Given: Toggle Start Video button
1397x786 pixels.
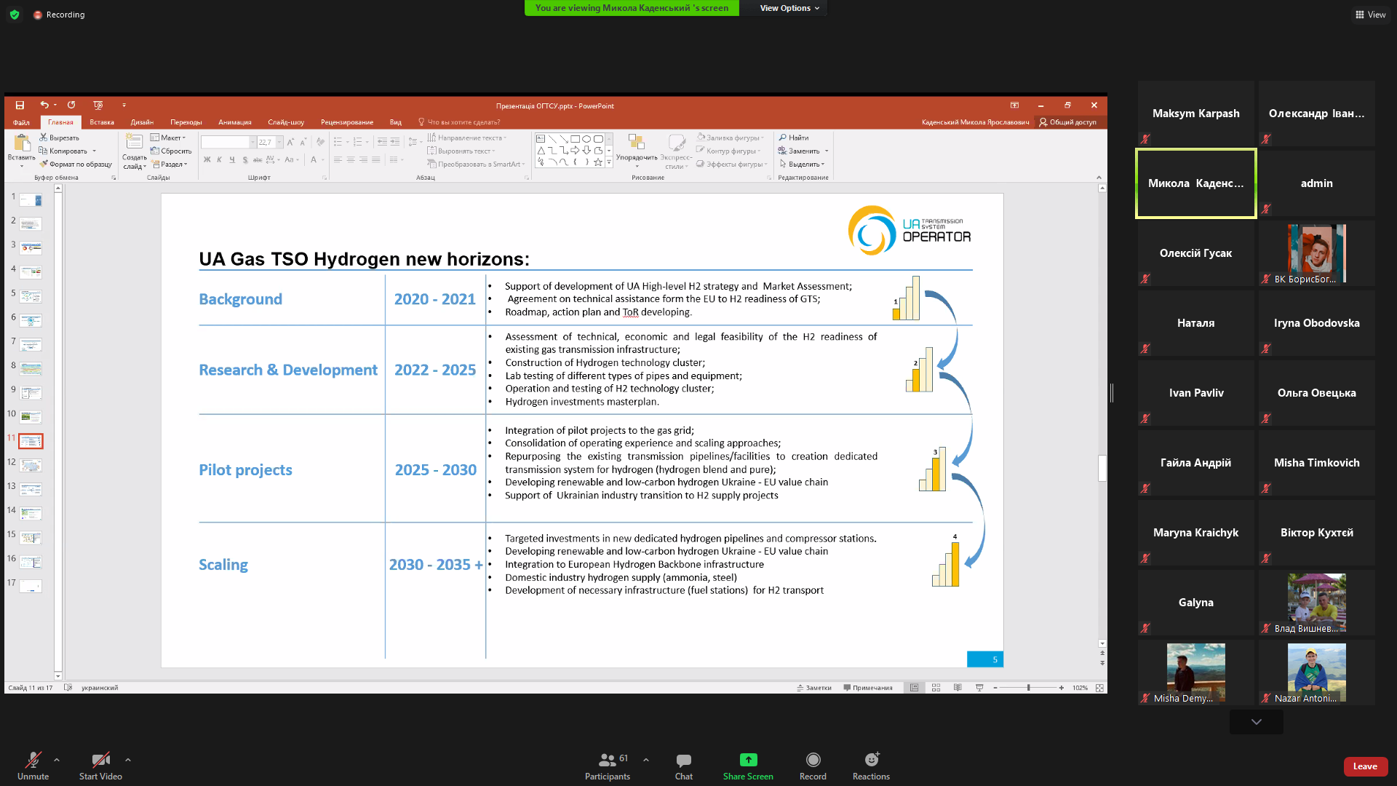Looking at the screenshot, I should click(98, 766).
